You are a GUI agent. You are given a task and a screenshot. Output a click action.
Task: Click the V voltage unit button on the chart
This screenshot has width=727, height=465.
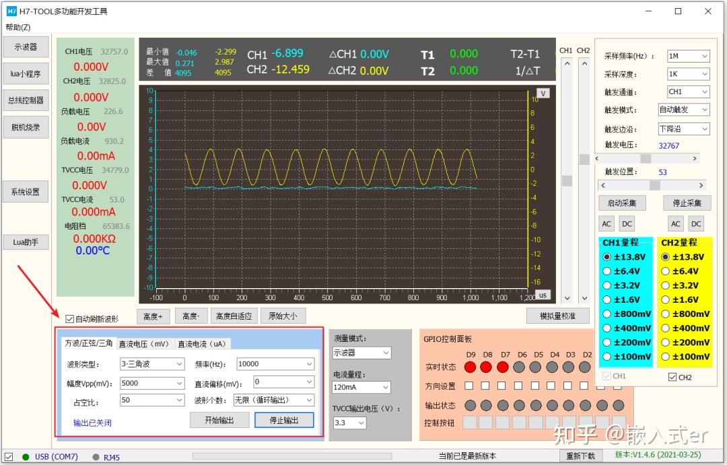tap(543, 93)
